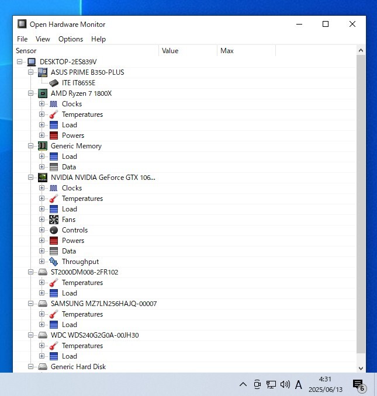
Task: Open the Options menu
Action: [71, 39]
